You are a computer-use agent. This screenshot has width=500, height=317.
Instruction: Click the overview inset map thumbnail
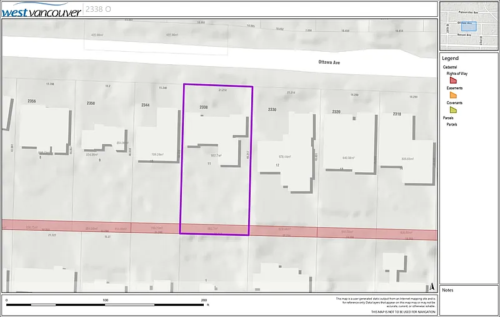coord(469,26)
